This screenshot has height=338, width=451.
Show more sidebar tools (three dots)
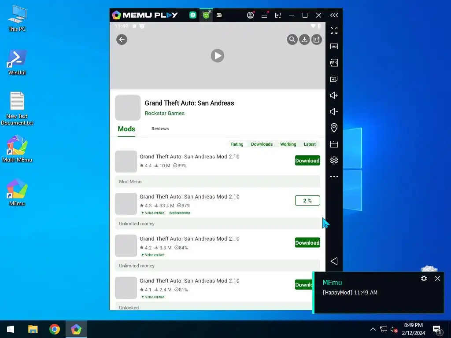[x=334, y=176]
